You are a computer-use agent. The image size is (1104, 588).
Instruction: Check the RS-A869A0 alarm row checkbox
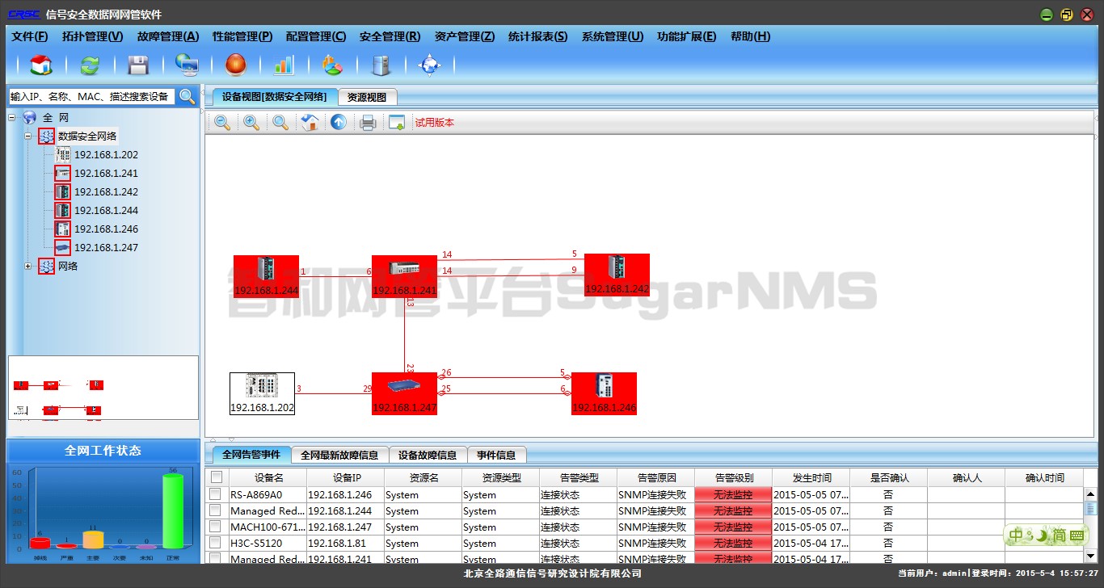point(215,494)
